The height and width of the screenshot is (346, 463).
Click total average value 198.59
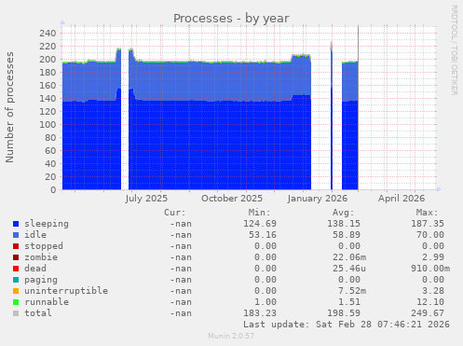coord(344,313)
